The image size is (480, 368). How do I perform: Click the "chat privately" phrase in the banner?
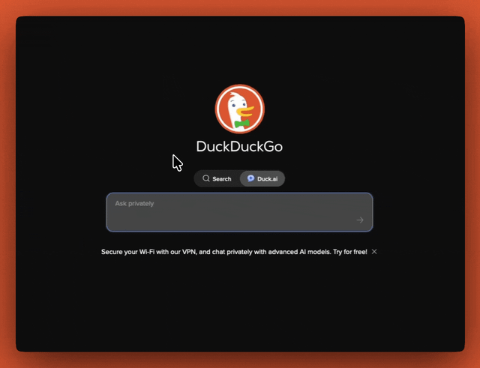pyautogui.click(x=233, y=252)
